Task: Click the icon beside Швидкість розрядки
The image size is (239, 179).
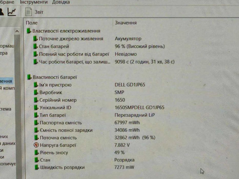Action: pyautogui.click(x=37, y=167)
